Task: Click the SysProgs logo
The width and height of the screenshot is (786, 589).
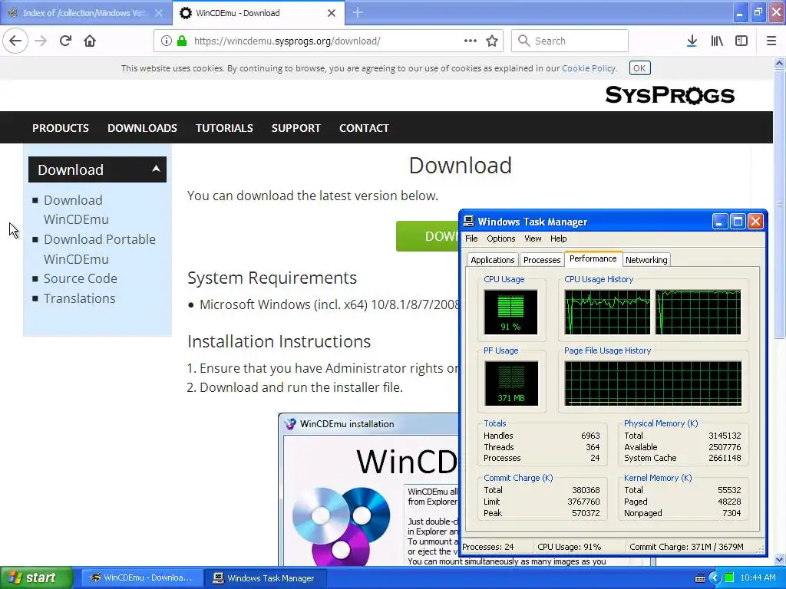Action: (669, 94)
